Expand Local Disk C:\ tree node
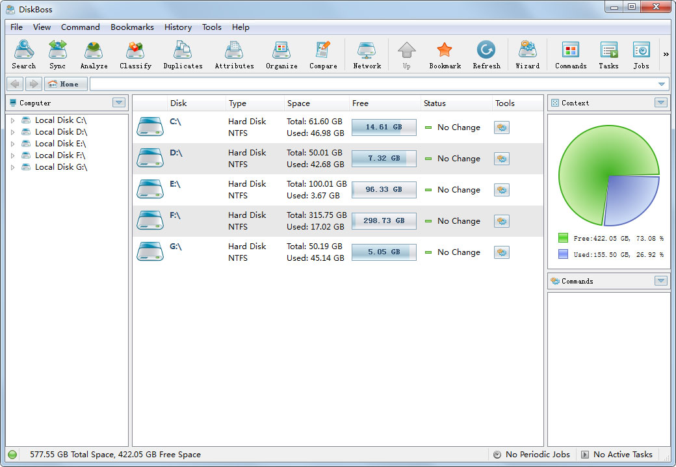Viewport: 676px width, 467px height. [x=12, y=120]
